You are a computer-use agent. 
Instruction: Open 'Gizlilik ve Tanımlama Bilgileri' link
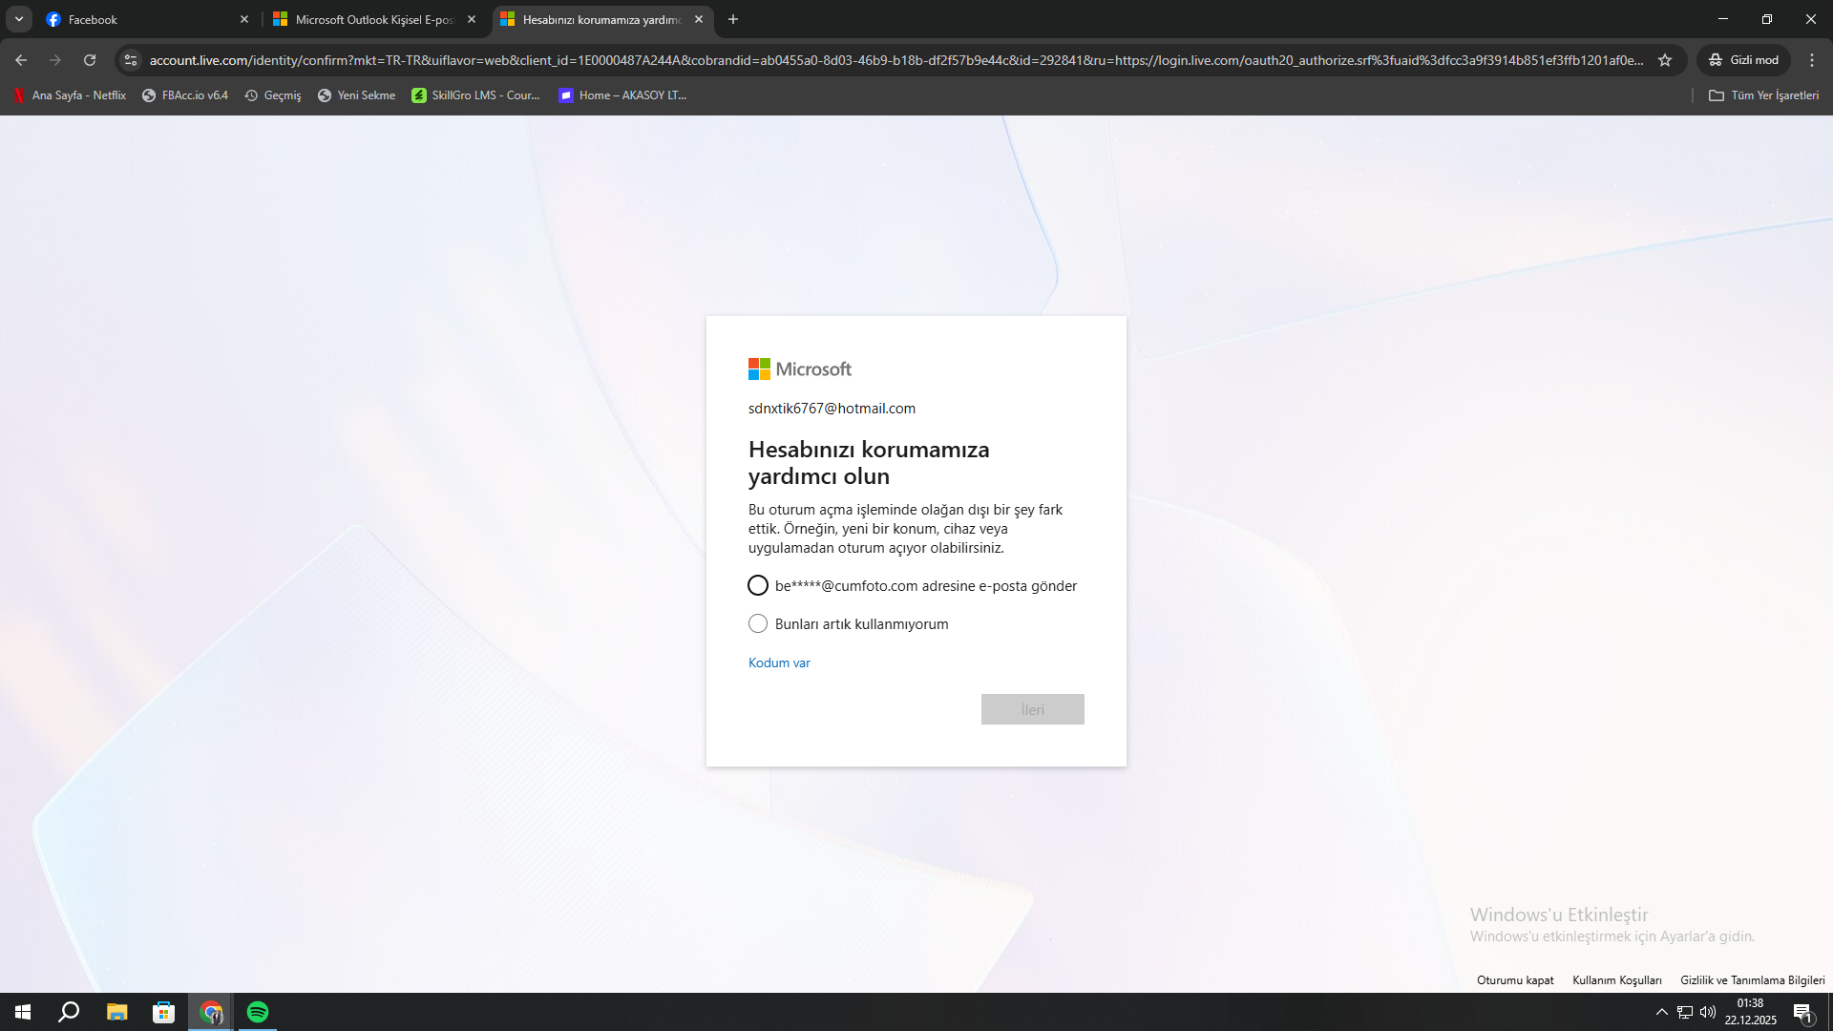pos(1753,980)
